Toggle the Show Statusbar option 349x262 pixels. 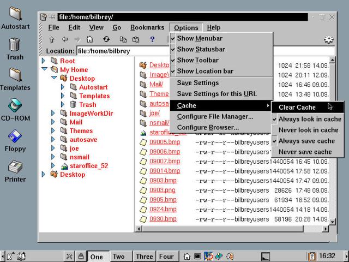point(201,49)
